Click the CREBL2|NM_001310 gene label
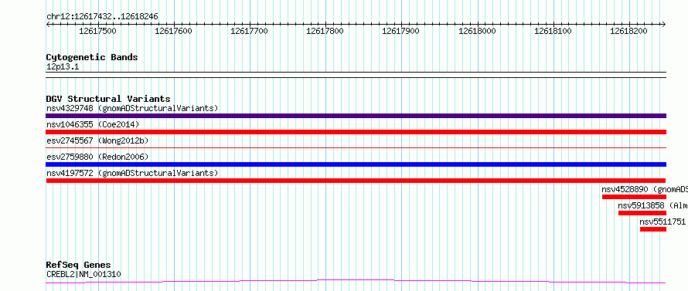This screenshot has width=688, height=291. pyautogui.click(x=83, y=274)
